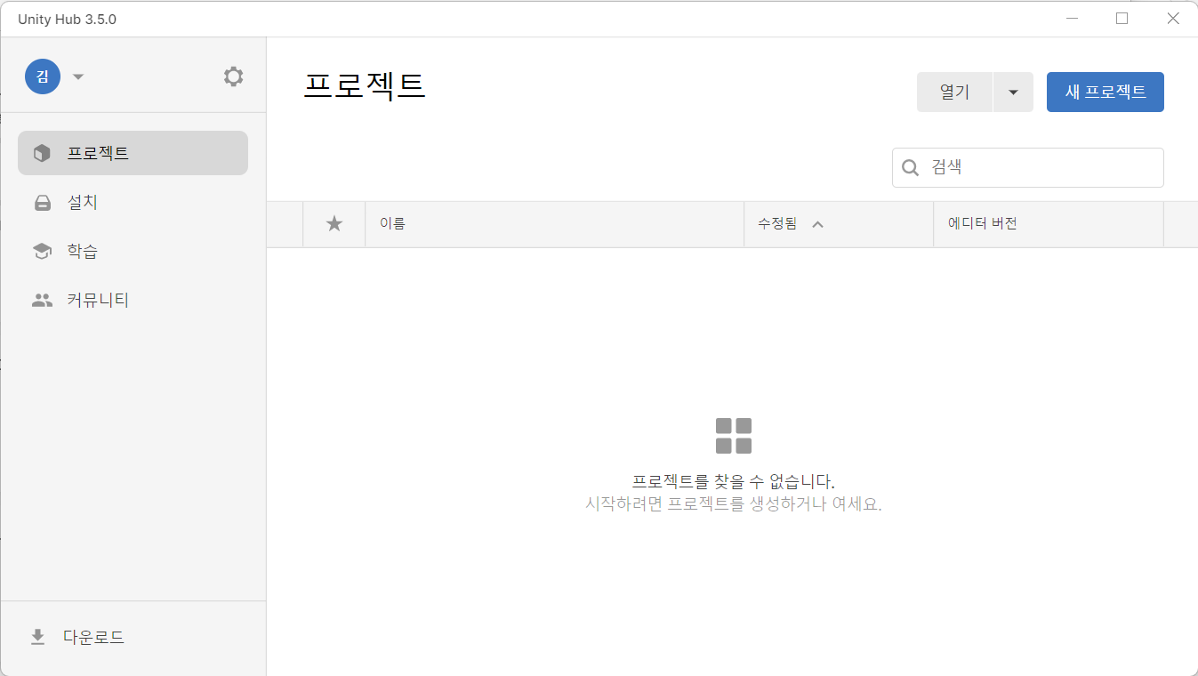Click the 열기 button
The image size is (1198, 676).
click(954, 92)
